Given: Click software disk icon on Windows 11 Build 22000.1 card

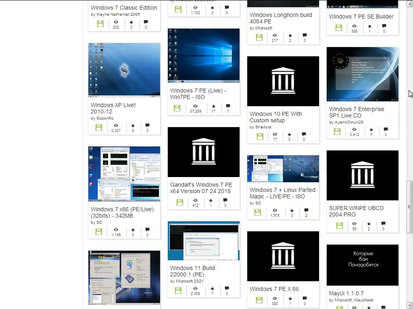Looking at the screenshot, I should click(x=178, y=290).
